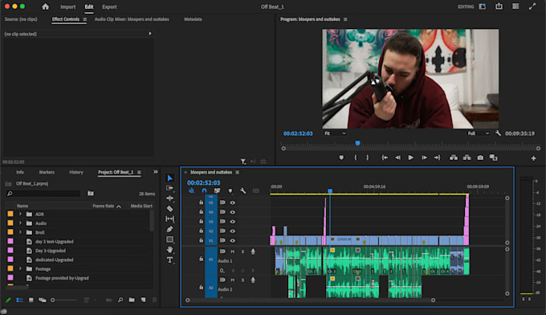Select the Track Select Forward tool
Image resolution: width=546 pixels, height=315 pixels.
170,188
